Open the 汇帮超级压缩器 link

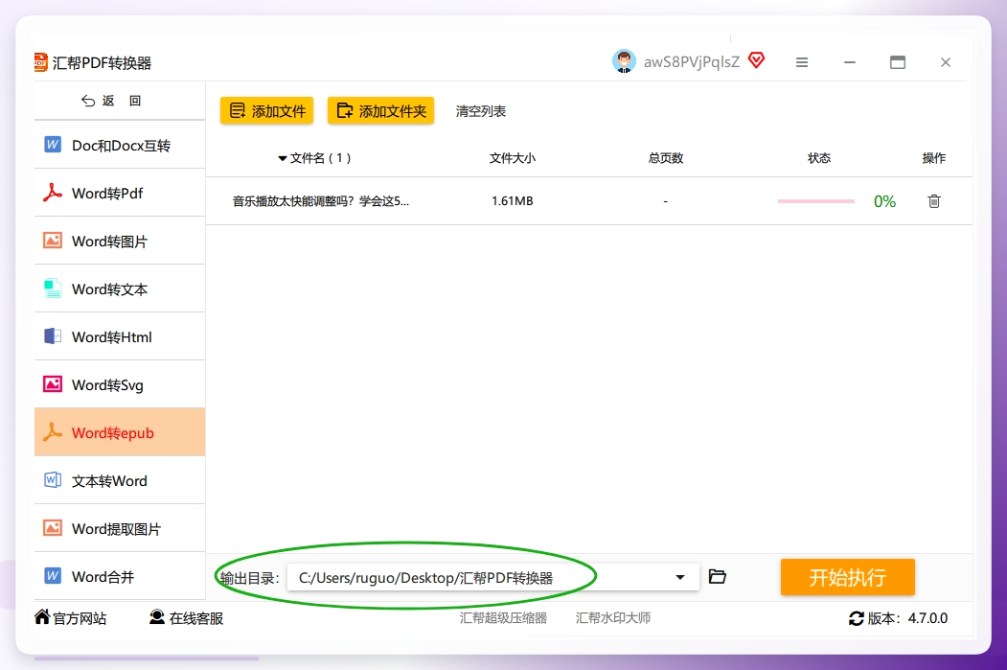(504, 618)
